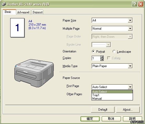Click the title bar question mark help icon
The width and height of the screenshot is (145, 124).
[135, 4]
